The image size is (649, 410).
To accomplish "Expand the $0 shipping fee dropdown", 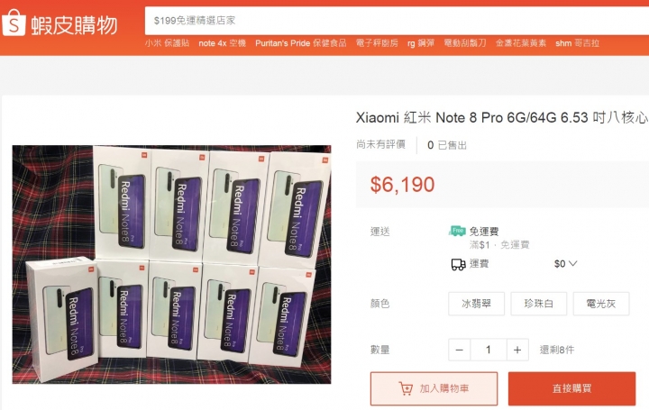I will click(x=565, y=263).
